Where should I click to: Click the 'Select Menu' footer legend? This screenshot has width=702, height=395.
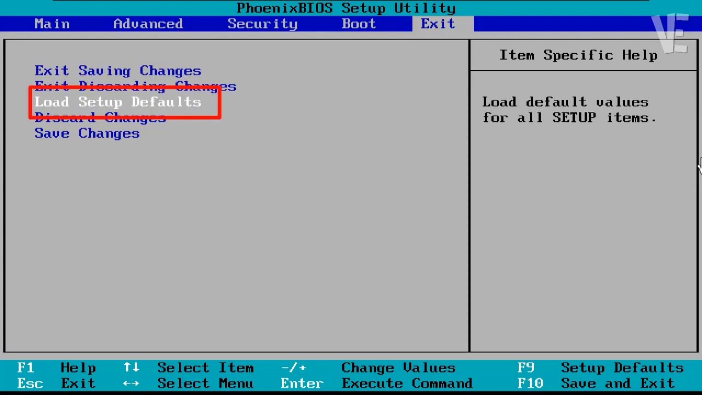click(206, 383)
